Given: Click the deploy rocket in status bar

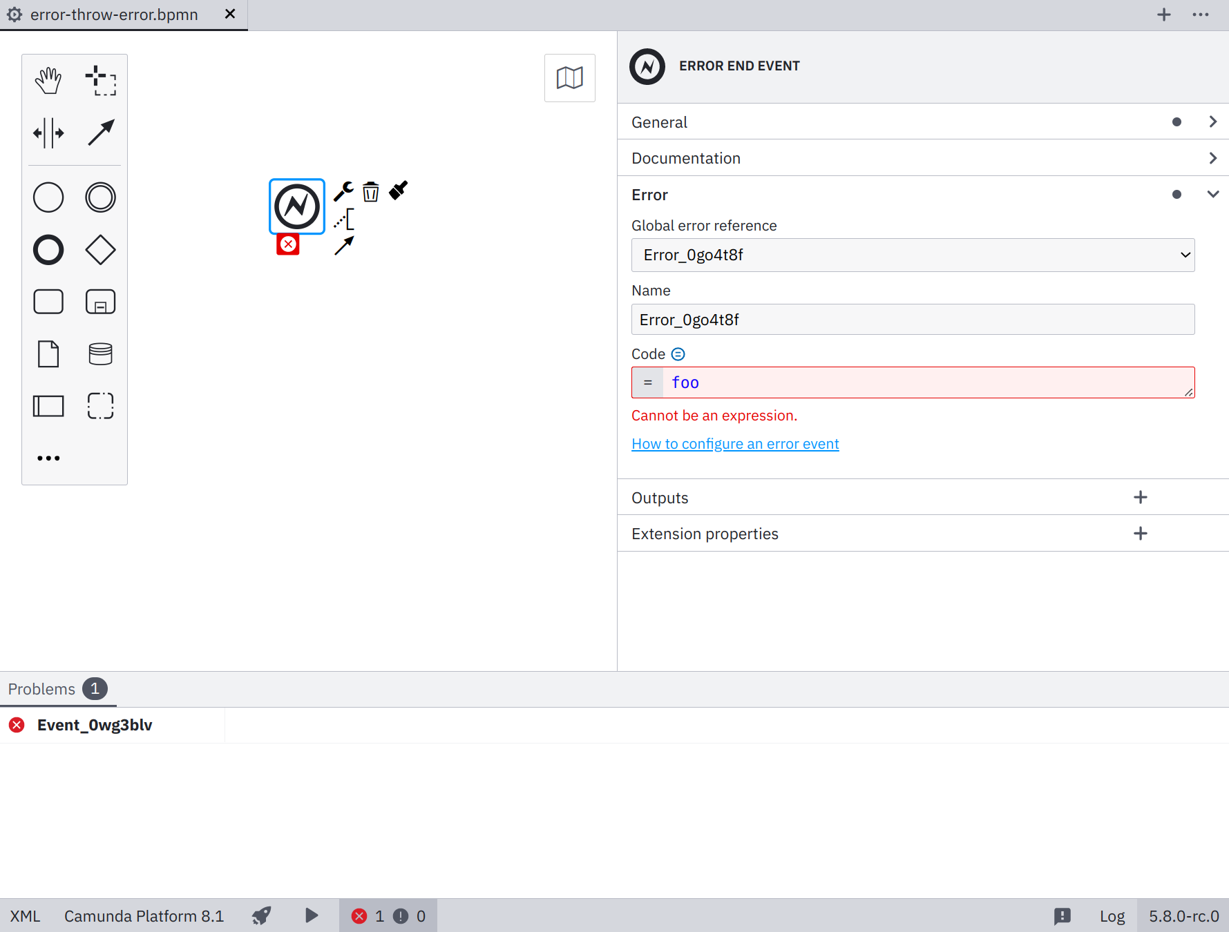Looking at the screenshot, I should point(261,915).
